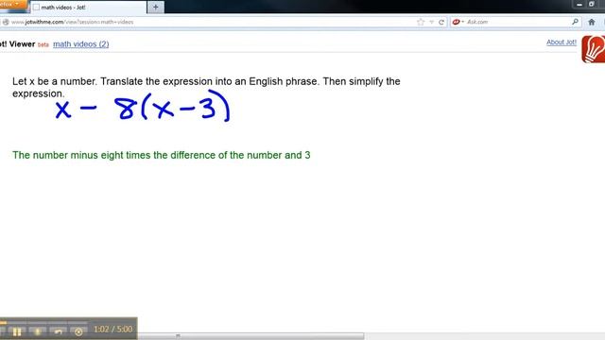Click the circled X in the player controls
Viewport: 605px width, 340px height.
pyautogui.click(x=78, y=331)
